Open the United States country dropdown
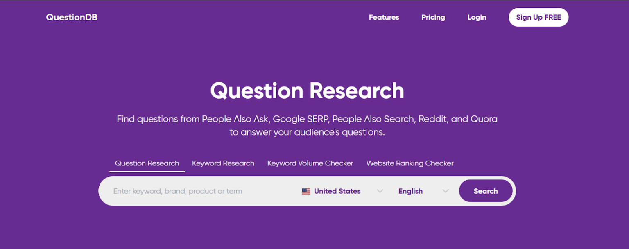The width and height of the screenshot is (629, 249). tap(337, 191)
